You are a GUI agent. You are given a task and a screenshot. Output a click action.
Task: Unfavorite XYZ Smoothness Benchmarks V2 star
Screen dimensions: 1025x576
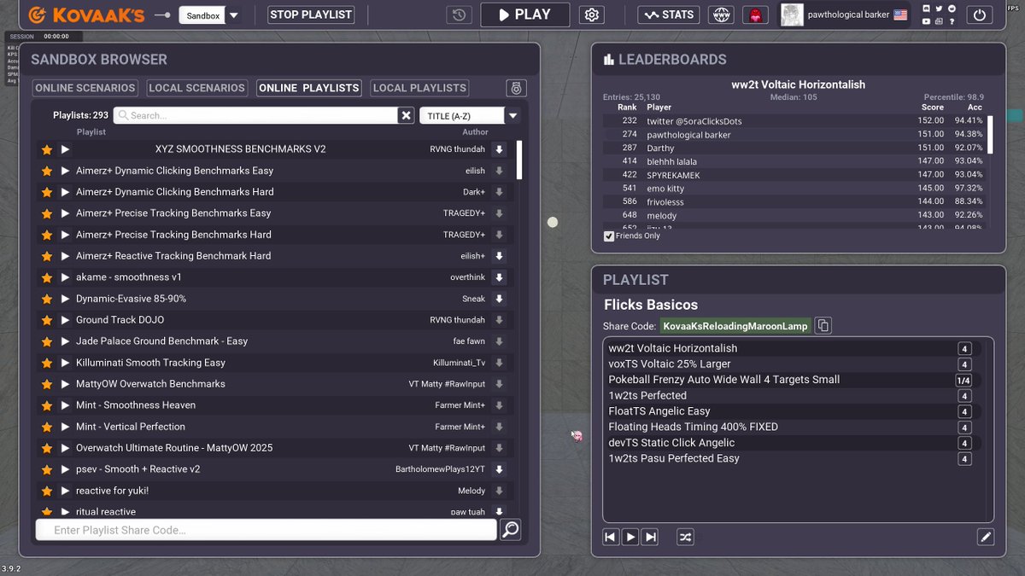pyautogui.click(x=46, y=149)
